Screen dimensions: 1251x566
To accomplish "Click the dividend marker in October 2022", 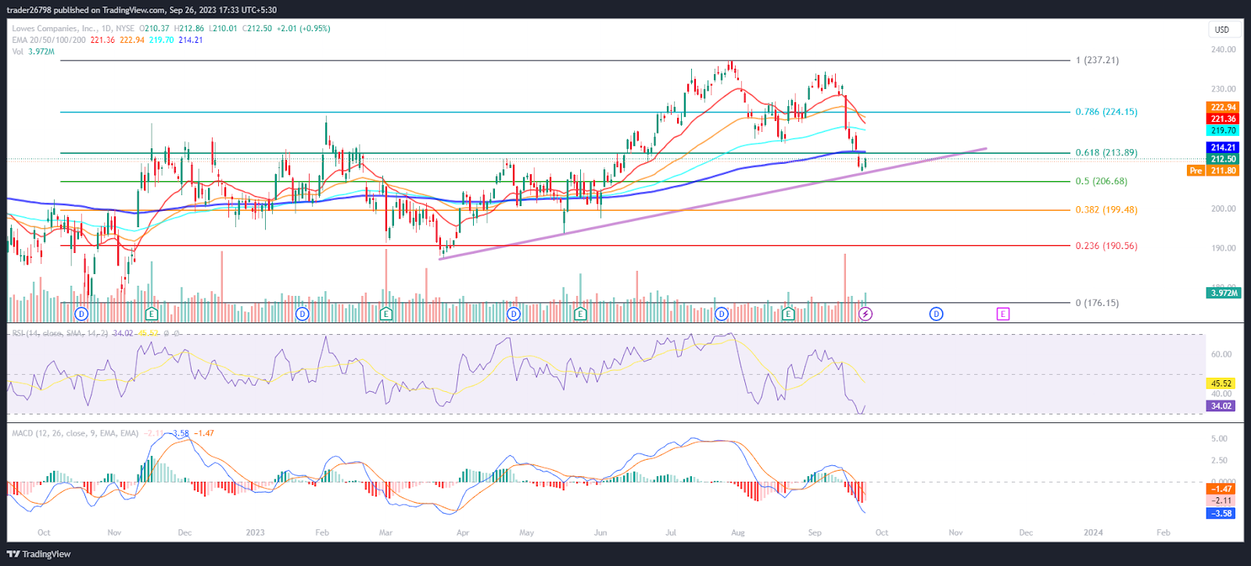I will point(81,314).
